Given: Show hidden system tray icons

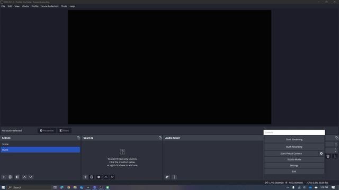Looking at the screenshot, I should (x=288, y=187).
